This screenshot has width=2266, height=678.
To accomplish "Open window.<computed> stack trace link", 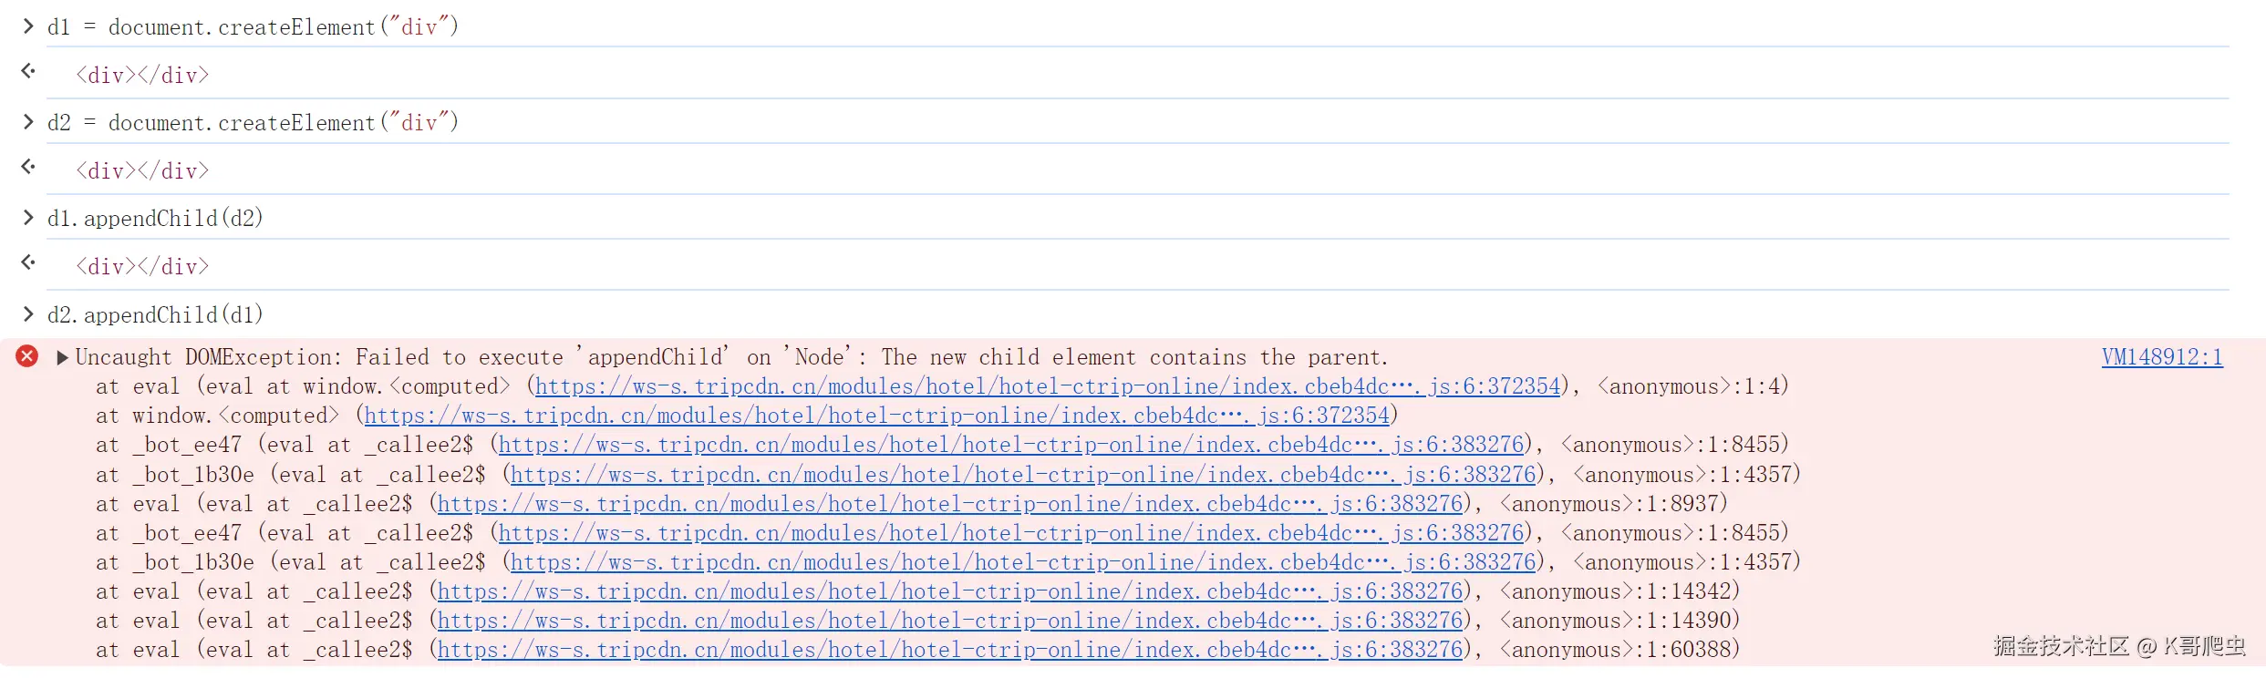I will 875,416.
